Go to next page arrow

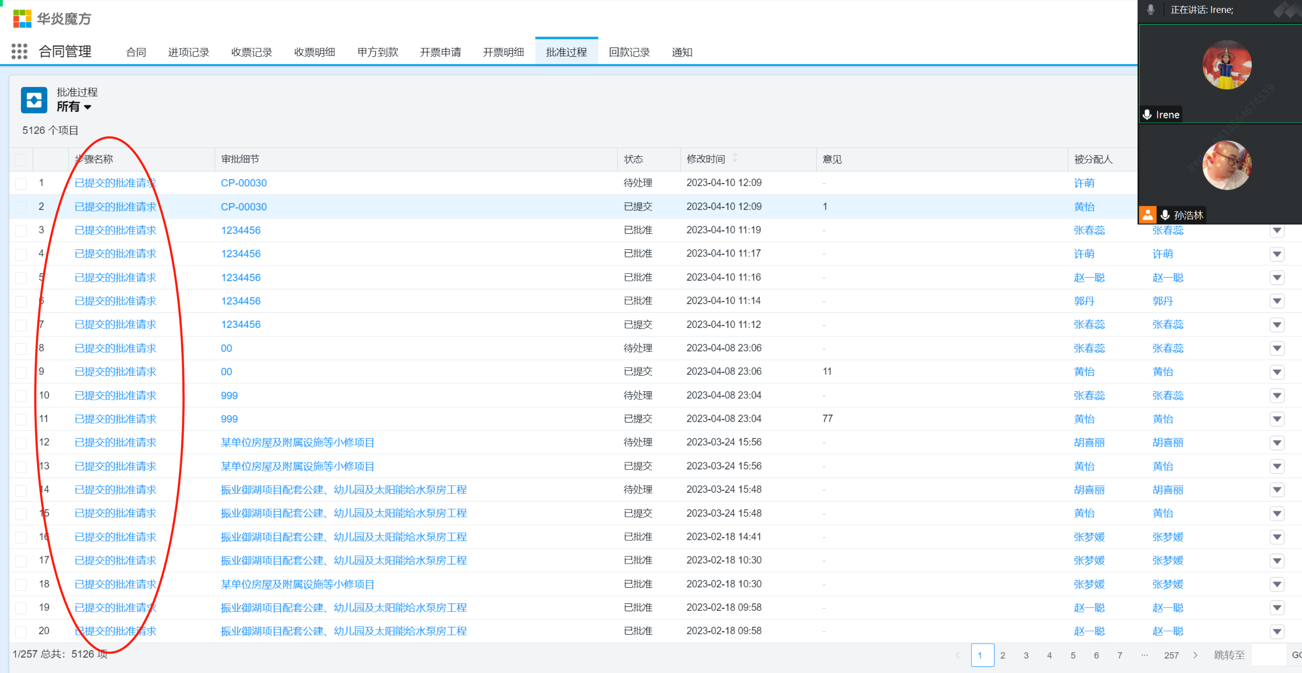click(x=1195, y=655)
